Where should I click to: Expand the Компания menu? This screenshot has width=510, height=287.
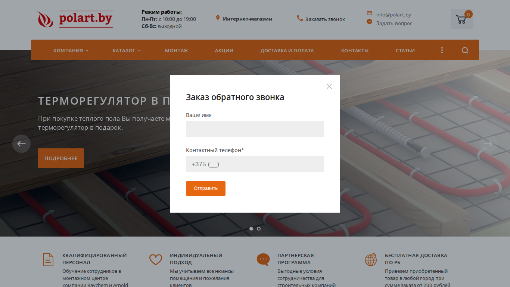[x=71, y=50]
